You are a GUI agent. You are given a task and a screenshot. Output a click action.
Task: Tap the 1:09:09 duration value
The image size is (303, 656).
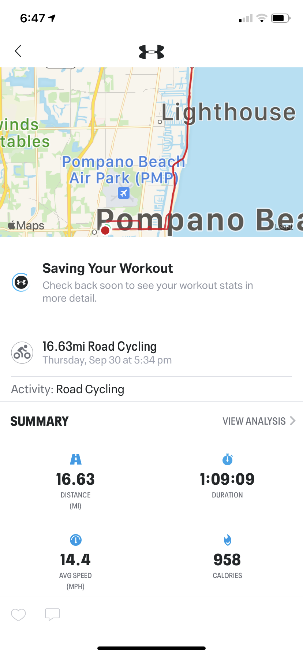pyautogui.click(x=227, y=479)
